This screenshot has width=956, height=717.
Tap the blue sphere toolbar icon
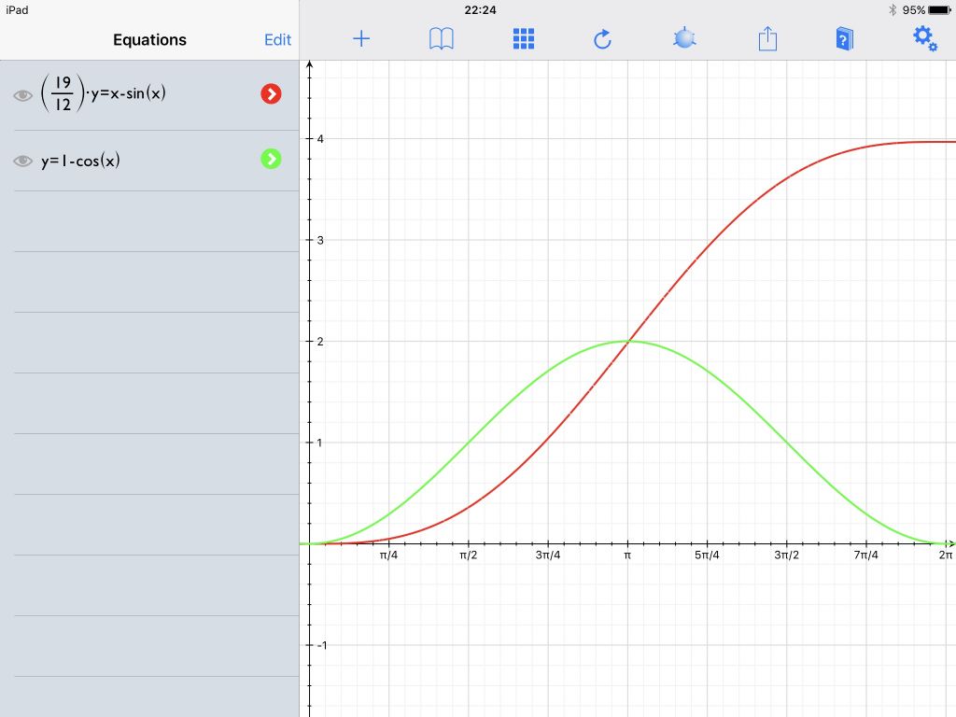684,38
